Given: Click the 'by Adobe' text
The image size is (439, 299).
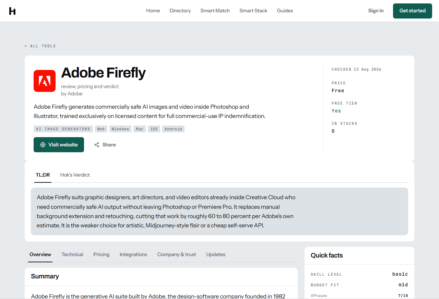Looking at the screenshot, I should click(x=72, y=94).
